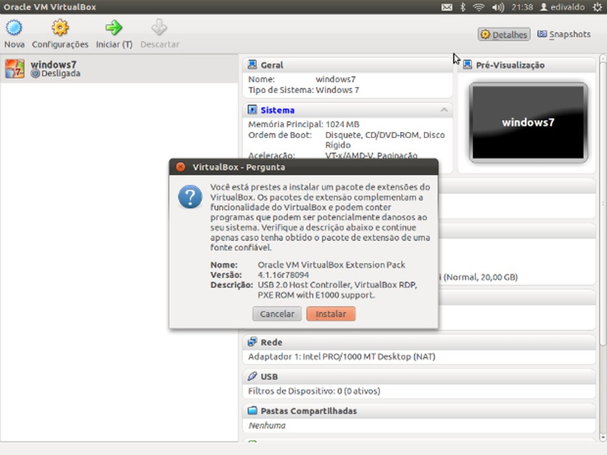The width and height of the screenshot is (607, 455).
Task: Open the edivaldo user menu
Action: tap(562, 7)
